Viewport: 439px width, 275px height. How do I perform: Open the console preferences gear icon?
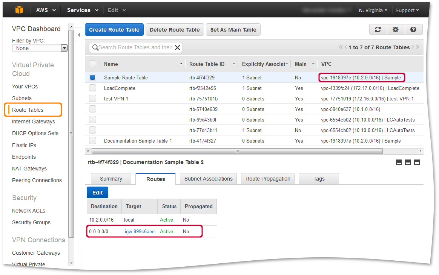click(x=396, y=29)
